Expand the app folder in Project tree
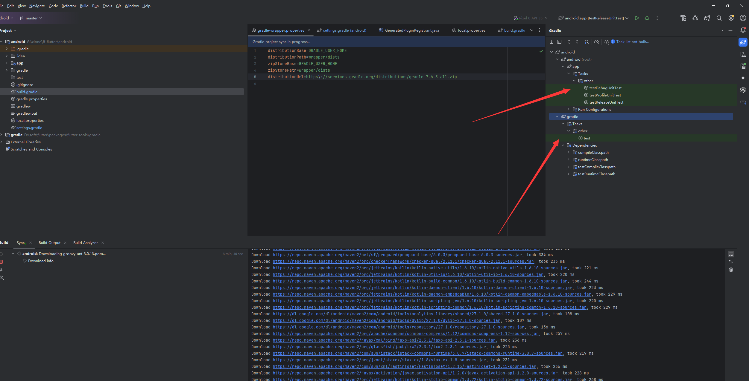The width and height of the screenshot is (749, 381). coord(7,63)
